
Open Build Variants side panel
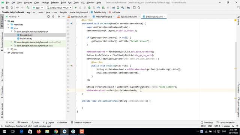tap(2, 110)
